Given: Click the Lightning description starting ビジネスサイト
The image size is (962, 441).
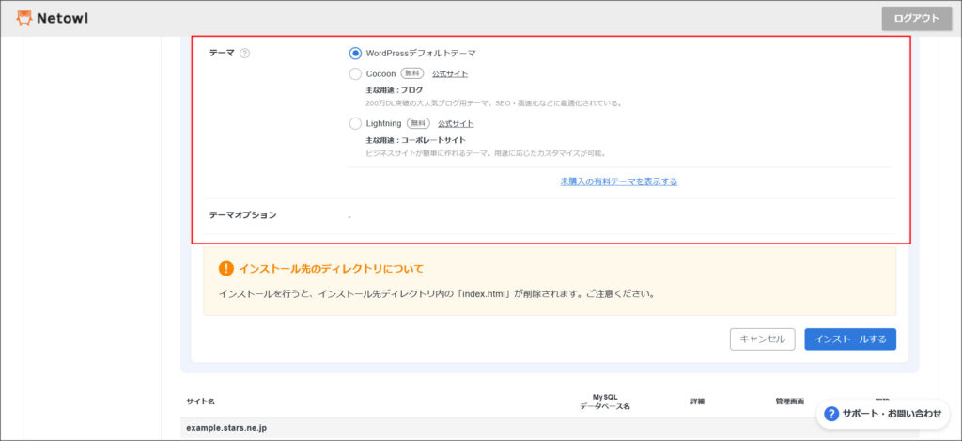Looking at the screenshot, I should [x=486, y=153].
